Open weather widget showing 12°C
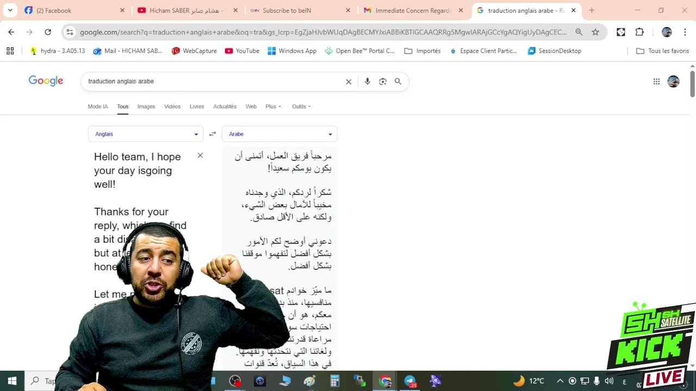Image resolution: width=696 pixels, height=391 pixels. point(529,381)
